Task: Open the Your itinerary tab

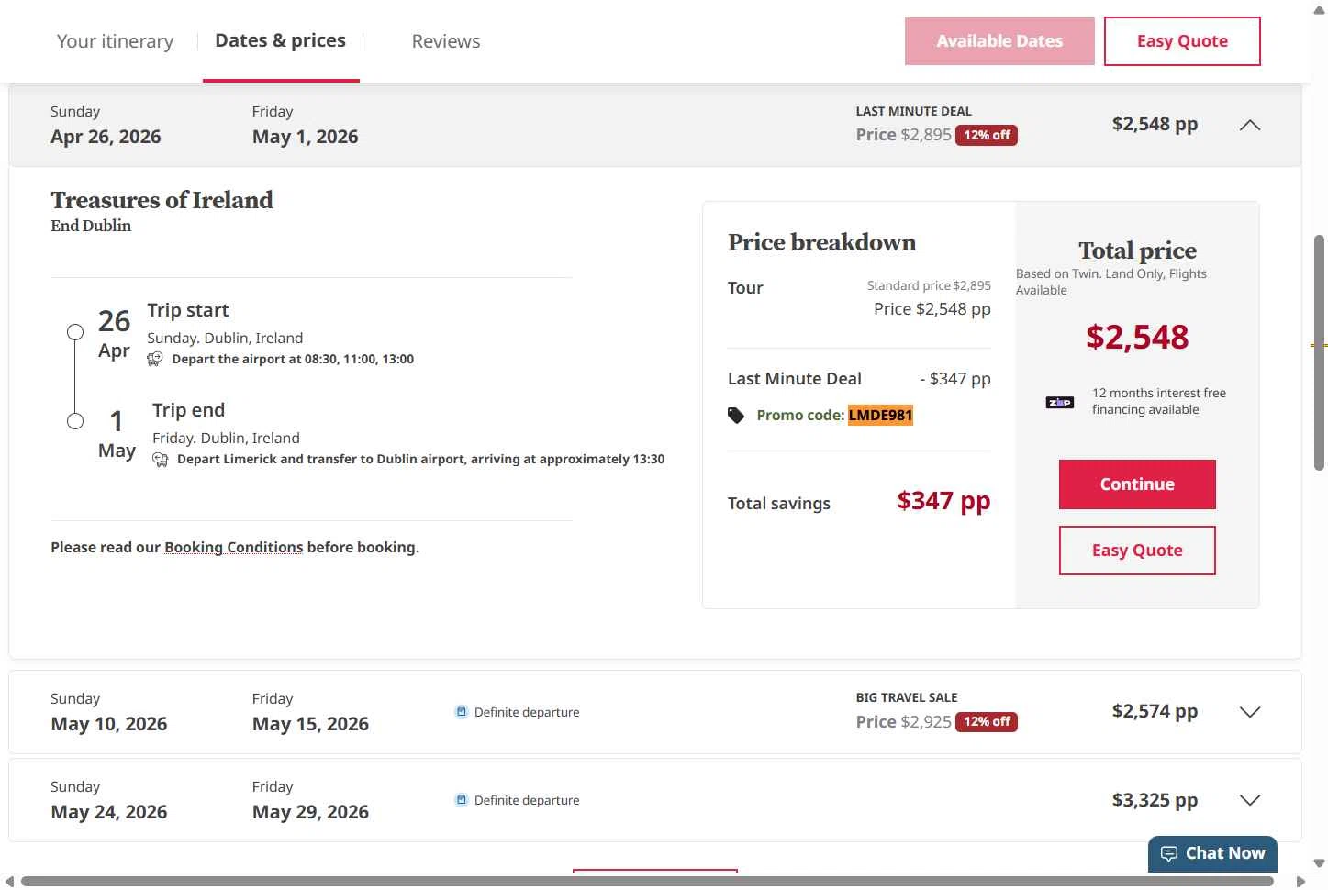Action: pos(115,41)
